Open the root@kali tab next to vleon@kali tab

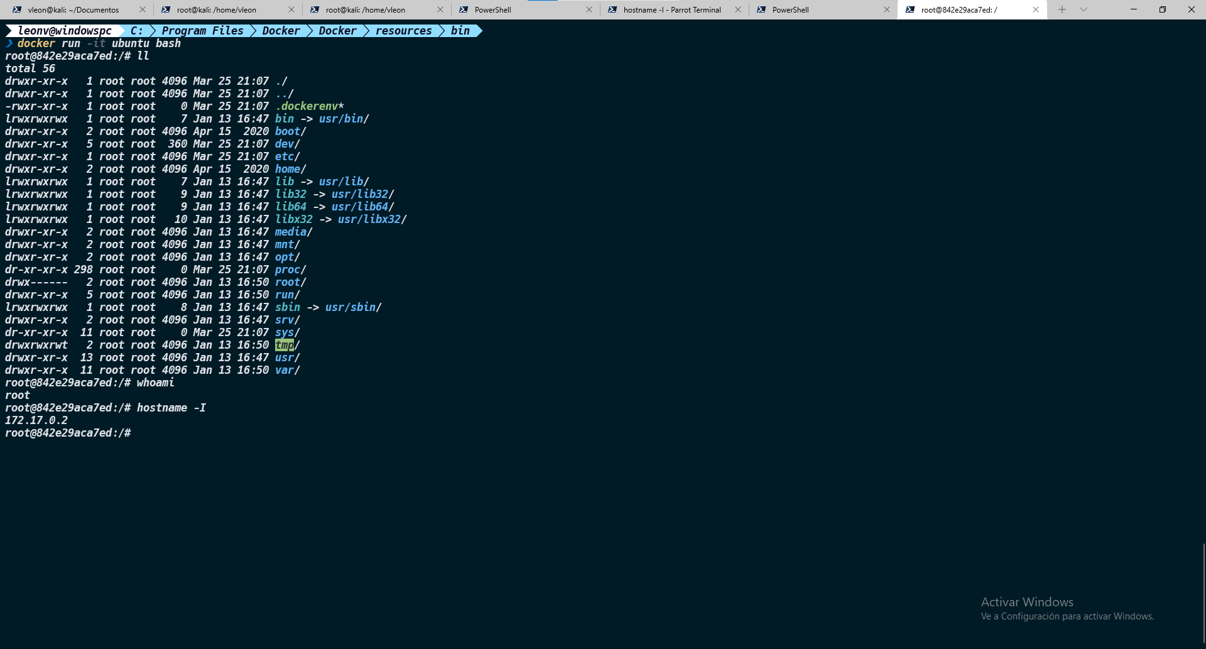pyautogui.click(x=216, y=9)
